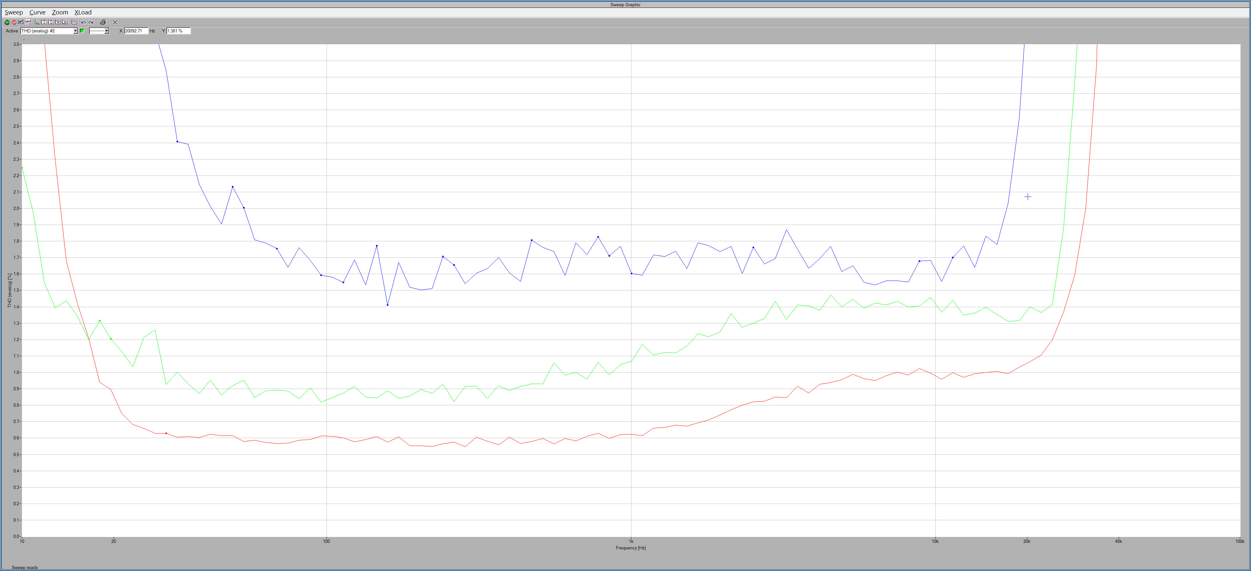
Task: Open the Active curve dropdown THD (analog) #2
Action: pos(49,31)
